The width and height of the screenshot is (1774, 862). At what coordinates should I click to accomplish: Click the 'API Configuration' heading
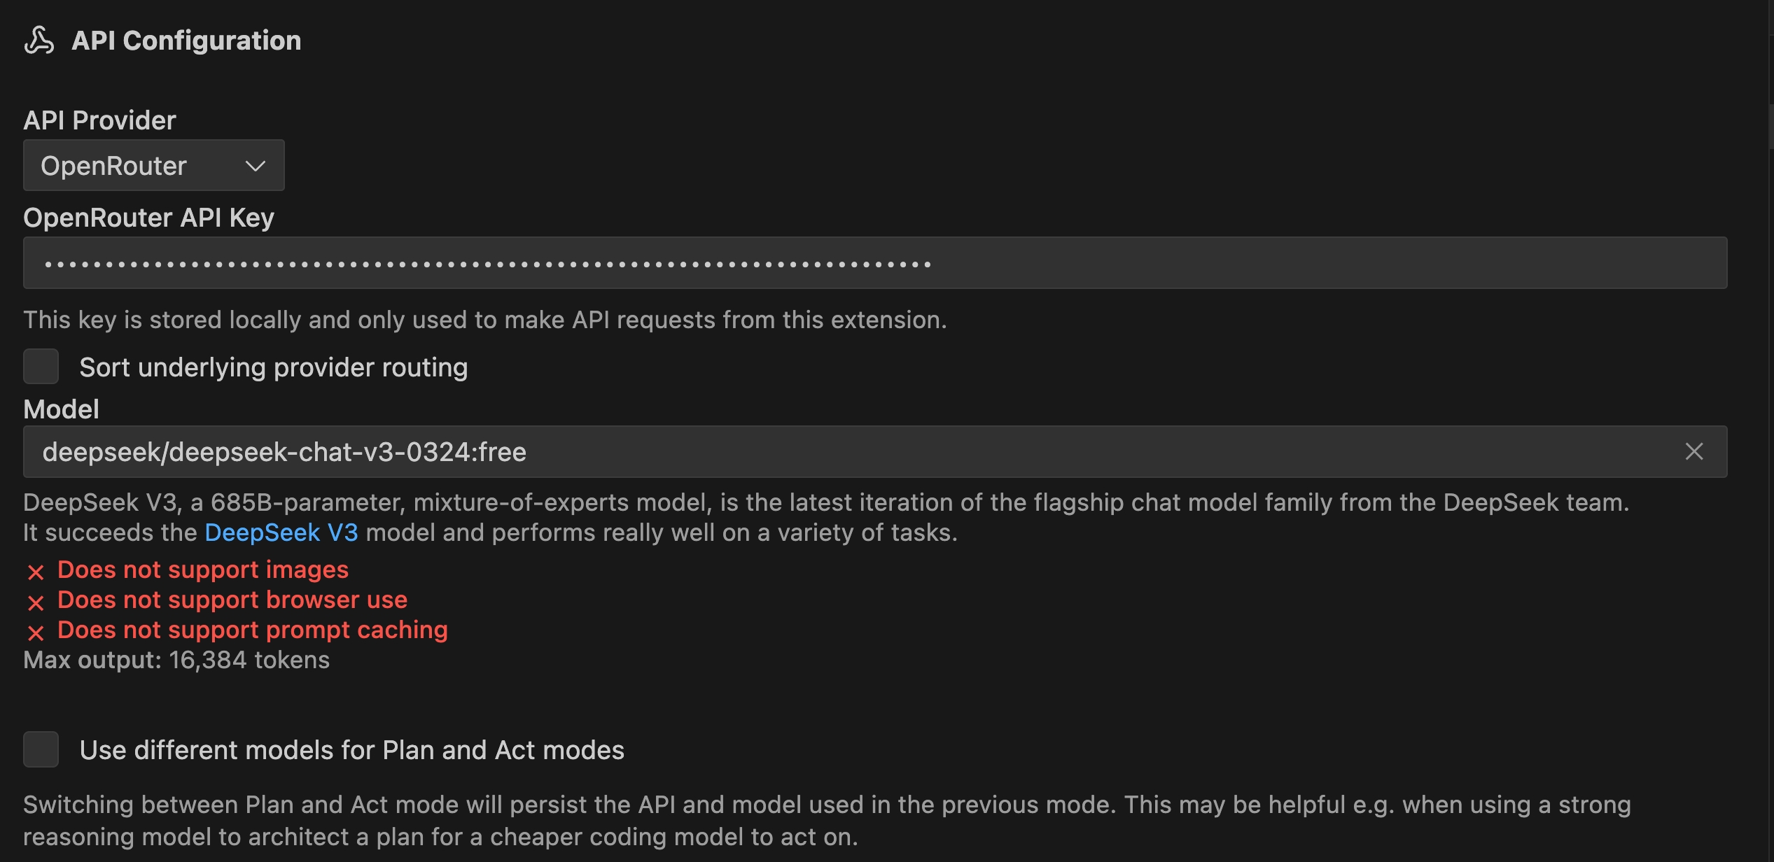186,41
